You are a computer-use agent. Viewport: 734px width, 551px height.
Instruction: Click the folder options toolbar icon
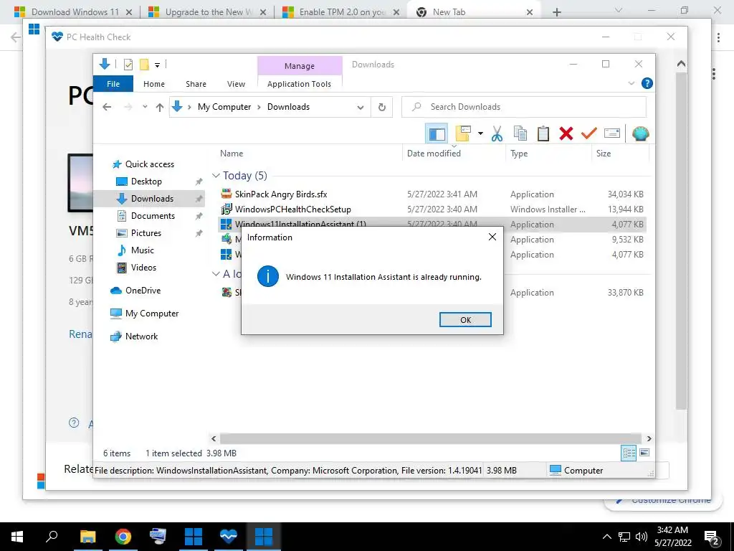click(462, 134)
